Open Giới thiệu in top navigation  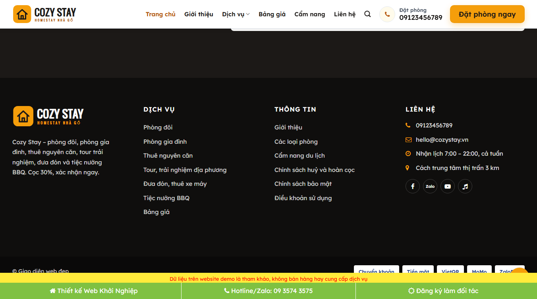(199, 14)
